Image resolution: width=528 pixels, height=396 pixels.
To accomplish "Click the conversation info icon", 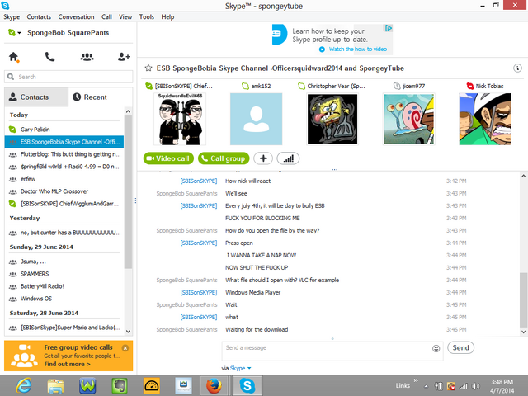I will [x=517, y=68].
